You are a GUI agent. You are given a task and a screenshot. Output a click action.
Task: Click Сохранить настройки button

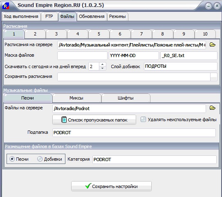[x=112, y=186]
